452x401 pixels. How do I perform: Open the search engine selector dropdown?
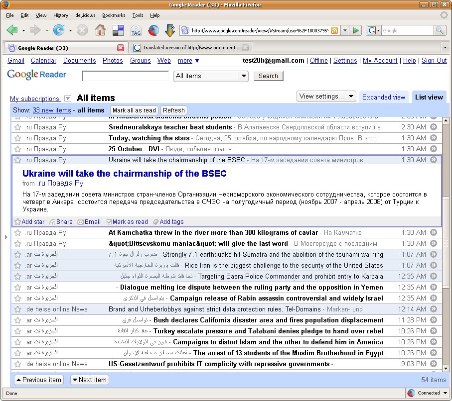pos(378,30)
